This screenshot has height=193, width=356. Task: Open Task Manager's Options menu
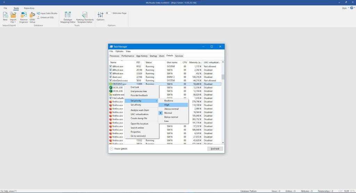tap(119, 51)
